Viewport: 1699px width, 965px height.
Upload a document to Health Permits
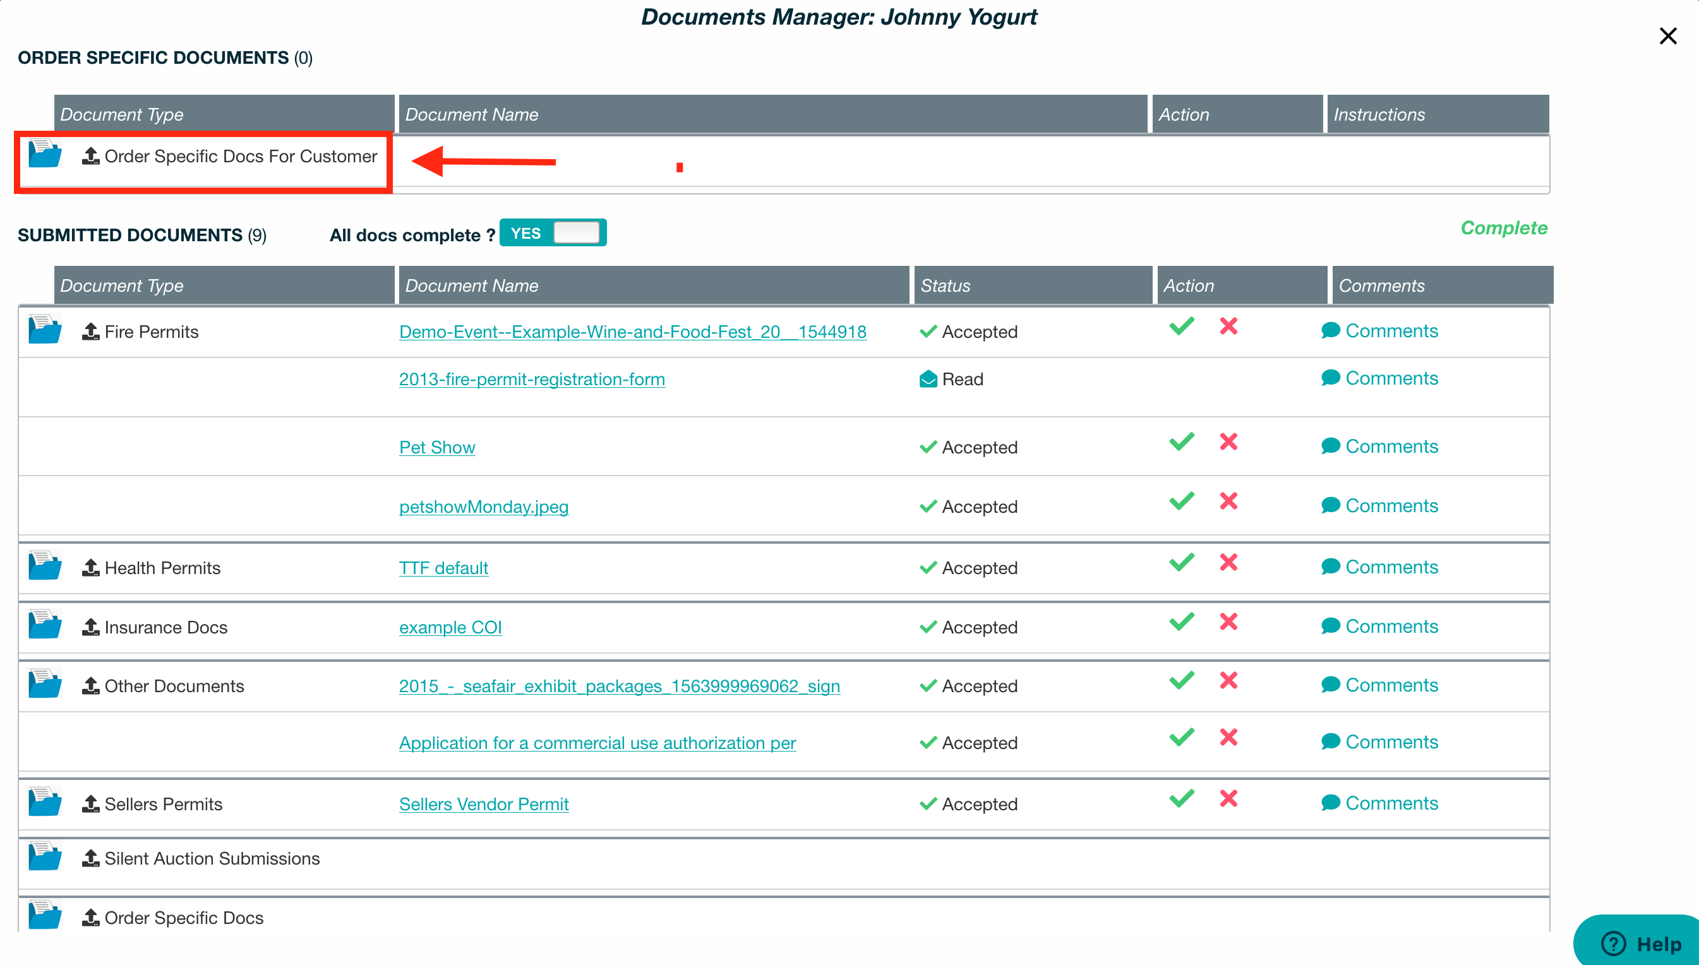click(x=91, y=568)
